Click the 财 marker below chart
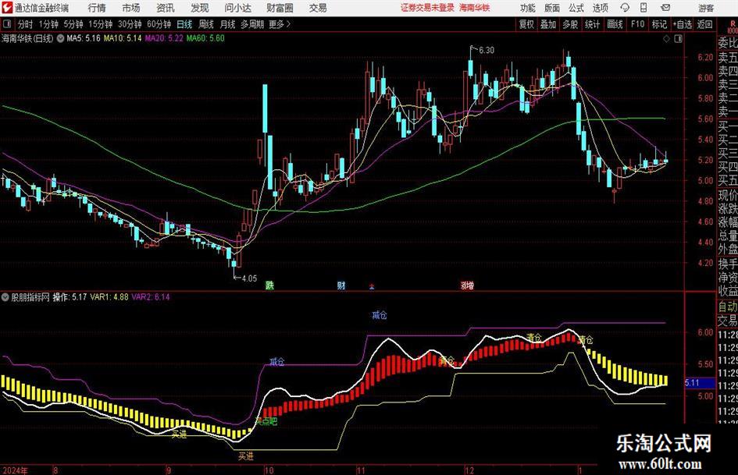The image size is (738, 475). (x=340, y=285)
